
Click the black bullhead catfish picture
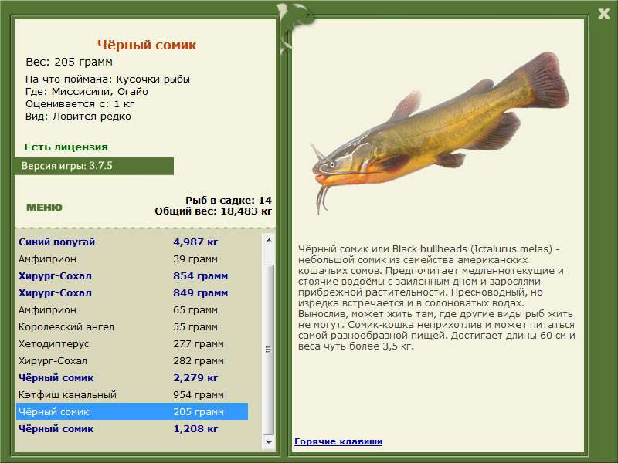click(440, 132)
